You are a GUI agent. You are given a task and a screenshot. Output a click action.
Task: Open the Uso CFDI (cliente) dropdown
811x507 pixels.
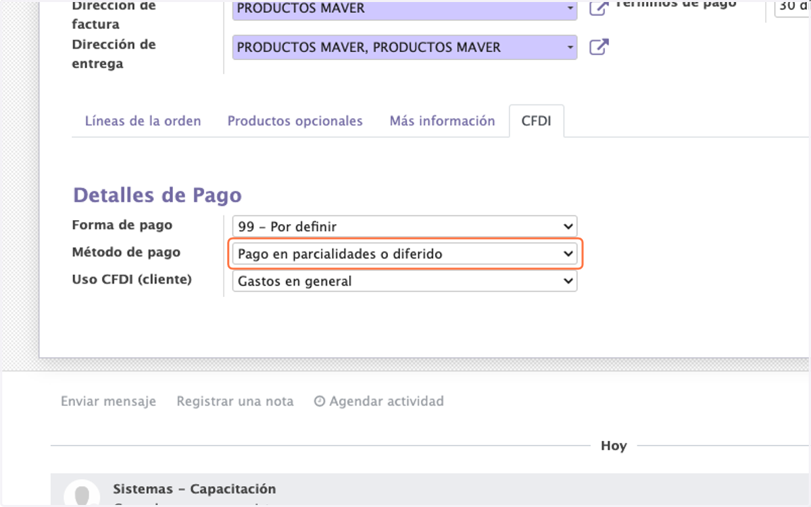click(404, 281)
